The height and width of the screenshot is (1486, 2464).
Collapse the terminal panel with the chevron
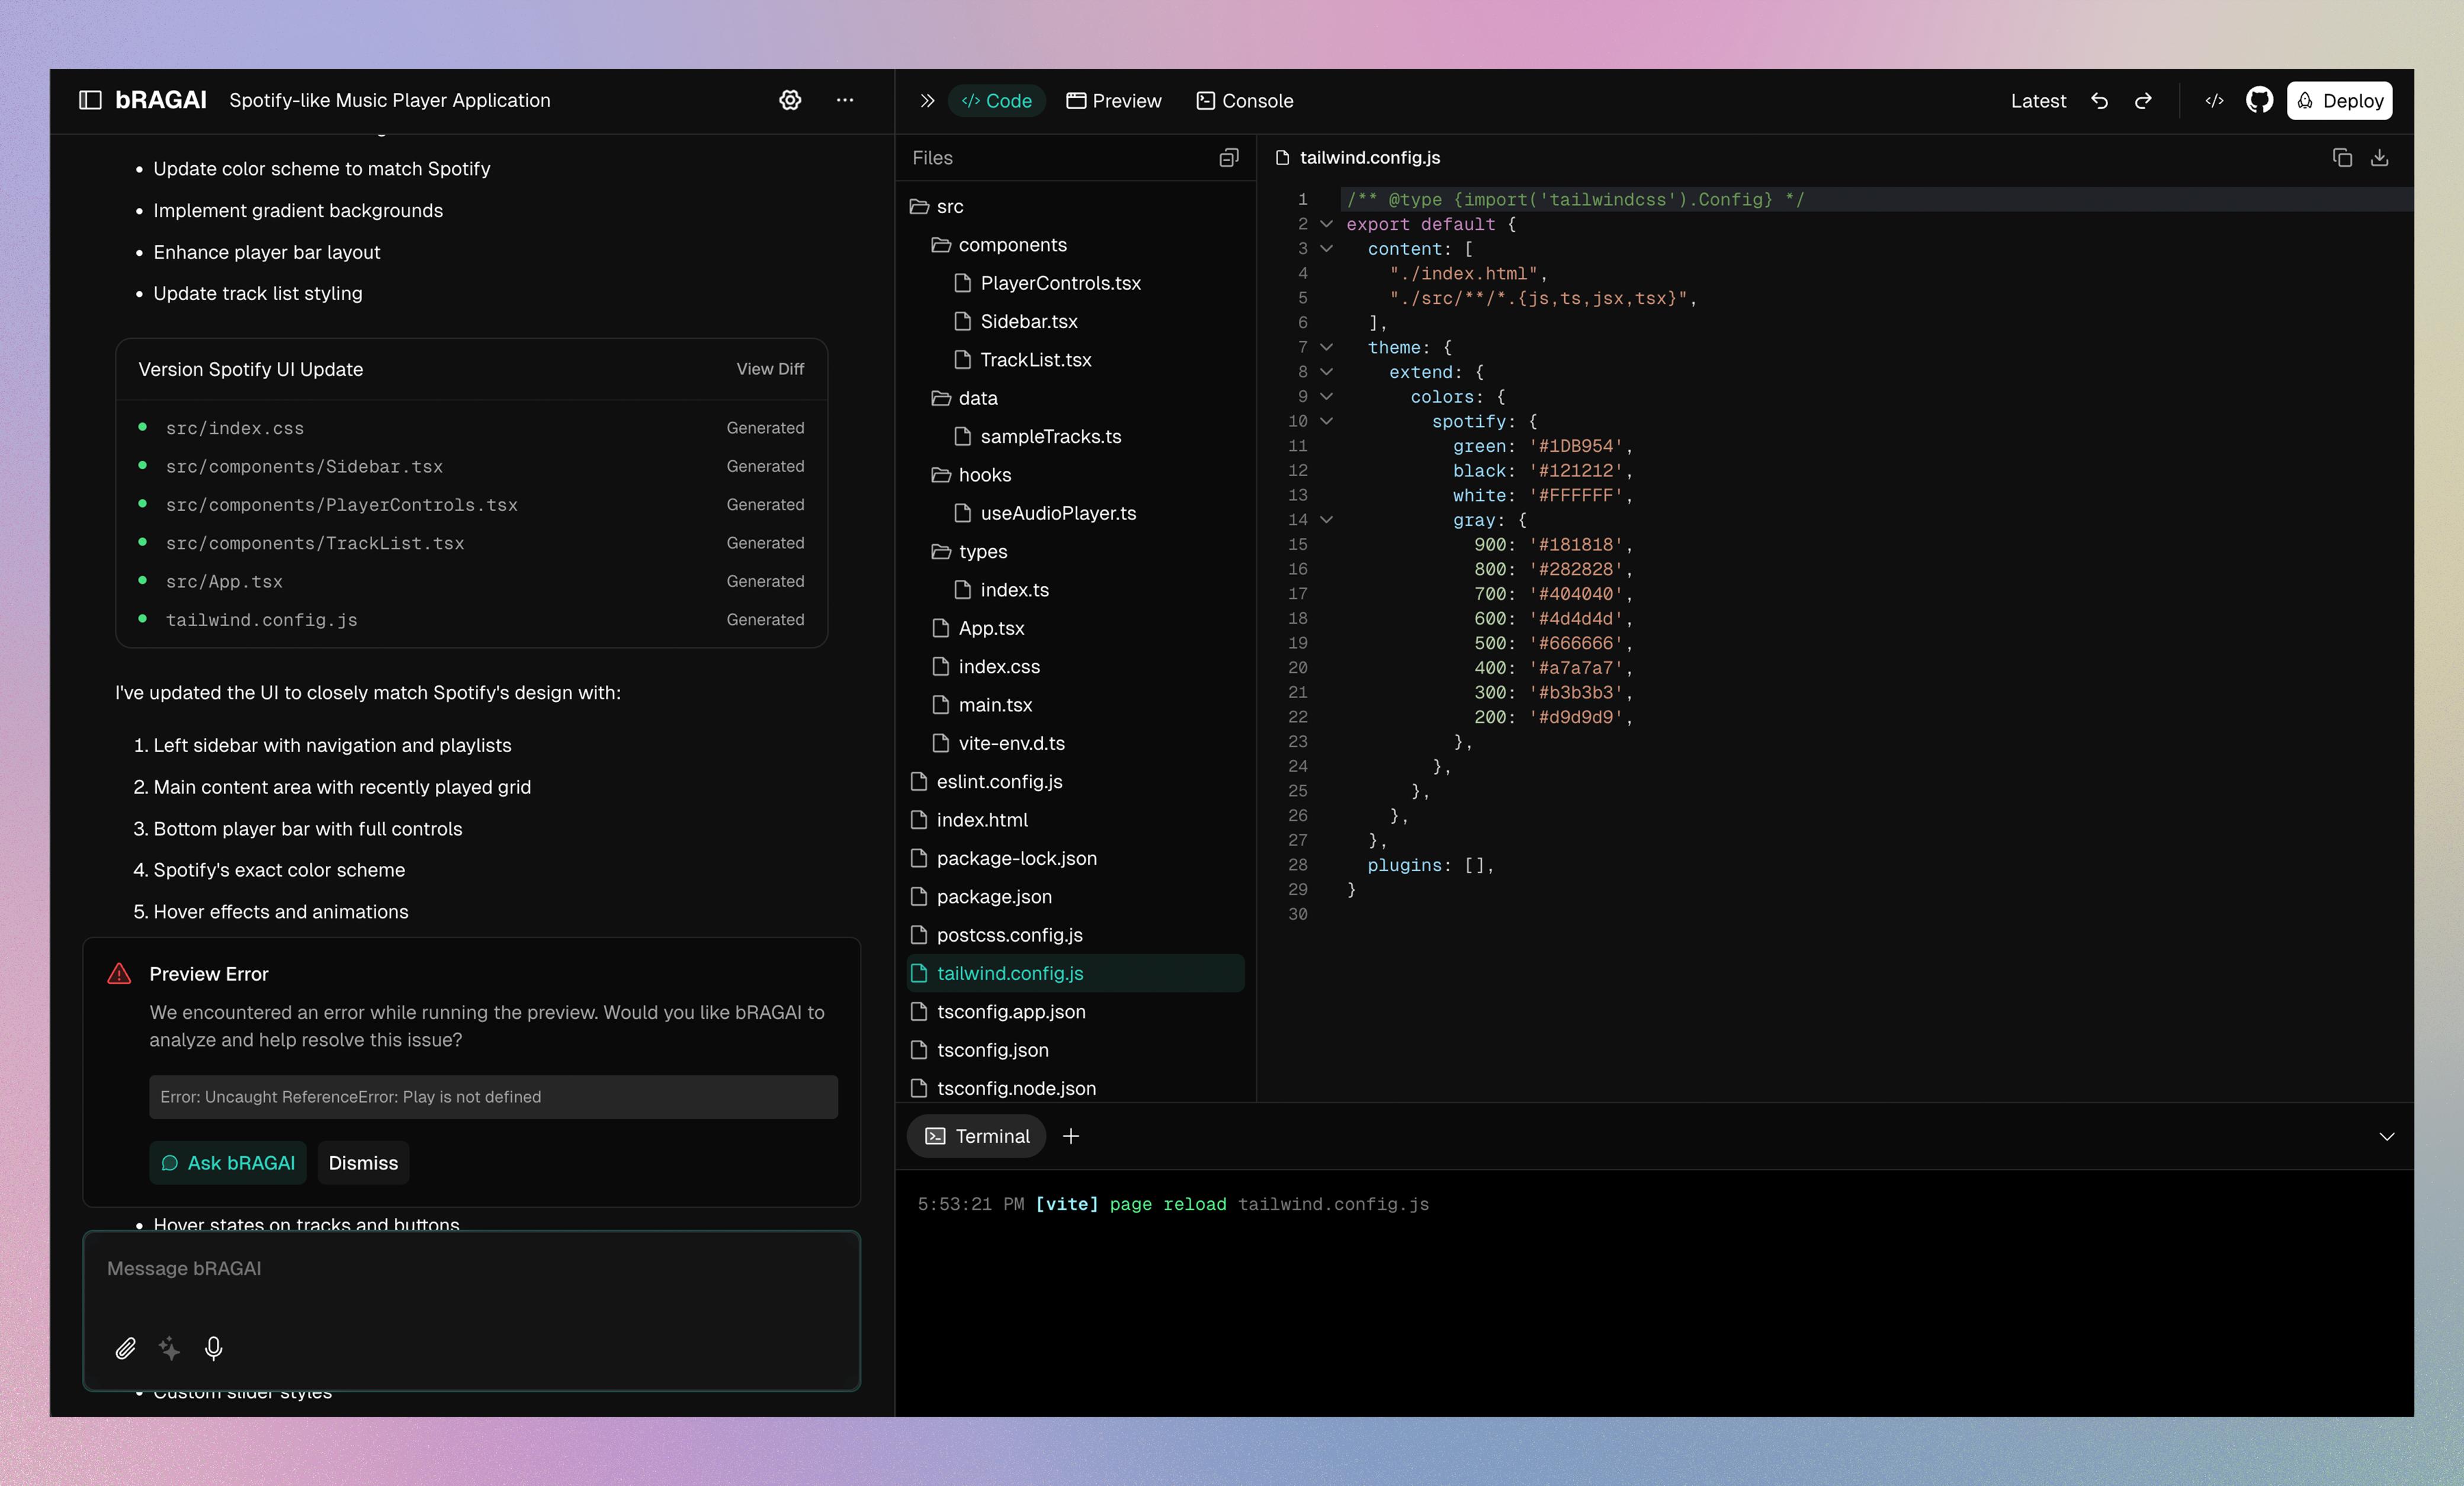click(x=2386, y=1137)
